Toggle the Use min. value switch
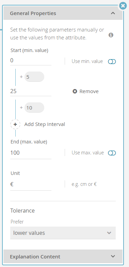 click(x=112, y=62)
